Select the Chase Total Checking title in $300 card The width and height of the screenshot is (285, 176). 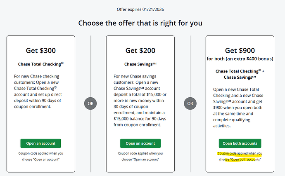[x=40, y=64]
